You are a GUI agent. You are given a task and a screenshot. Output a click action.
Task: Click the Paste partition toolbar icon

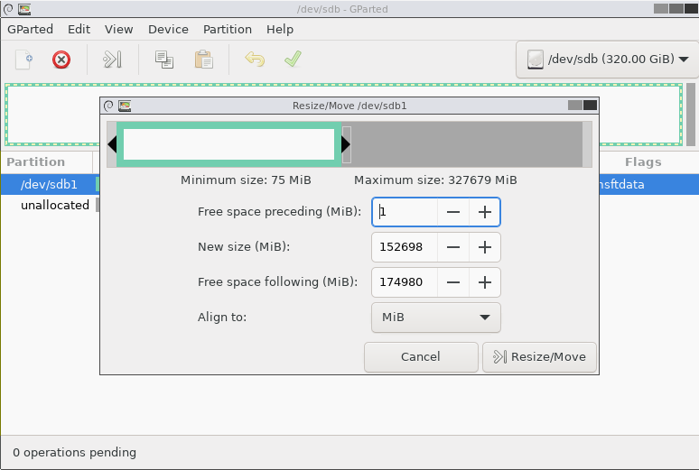204,60
